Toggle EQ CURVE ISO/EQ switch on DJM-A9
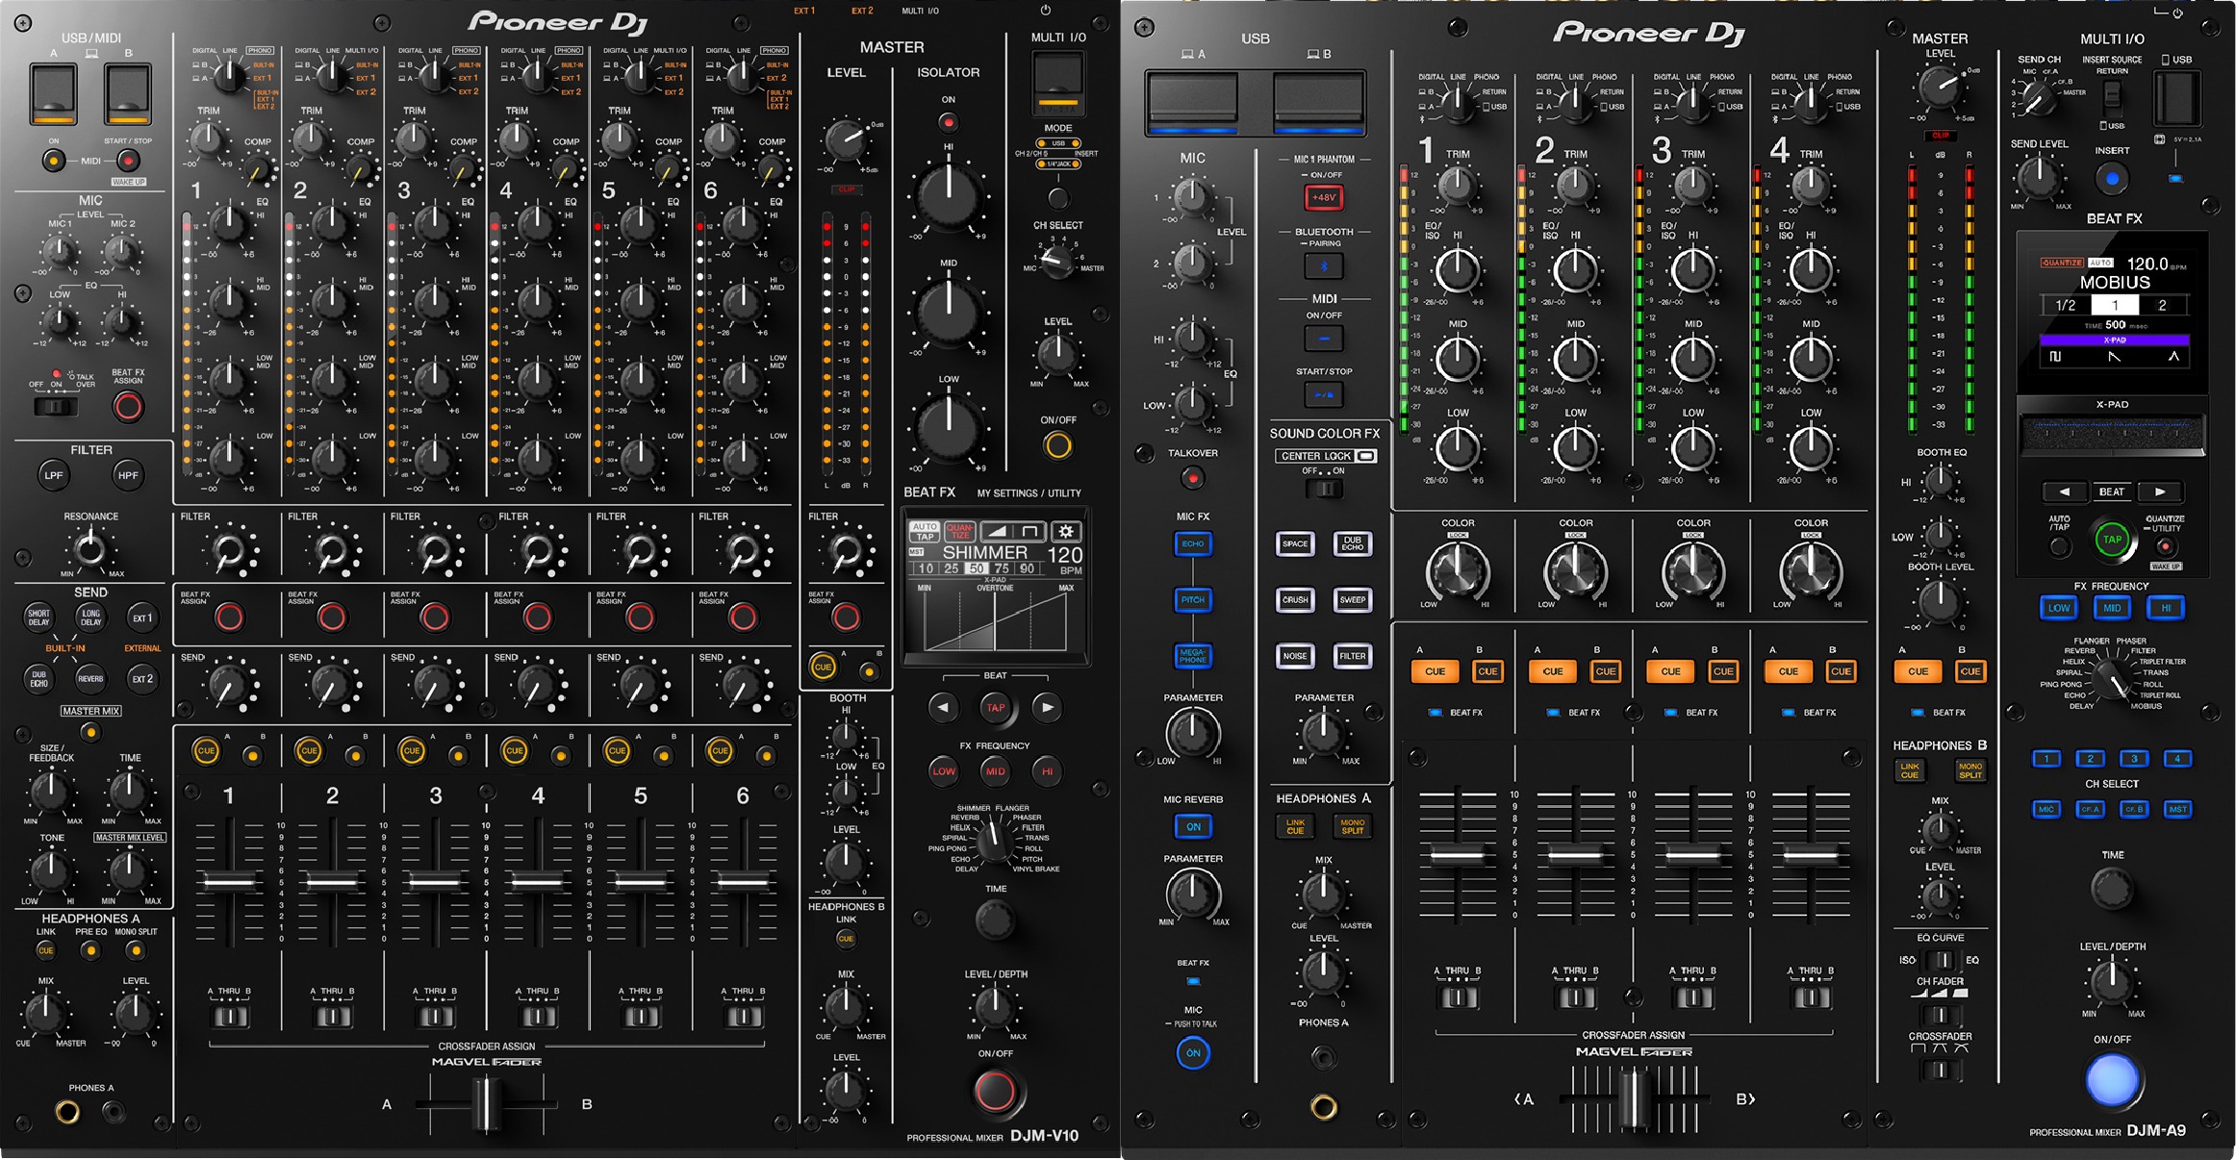Viewport: 2236px width, 1160px height. [1942, 960]
